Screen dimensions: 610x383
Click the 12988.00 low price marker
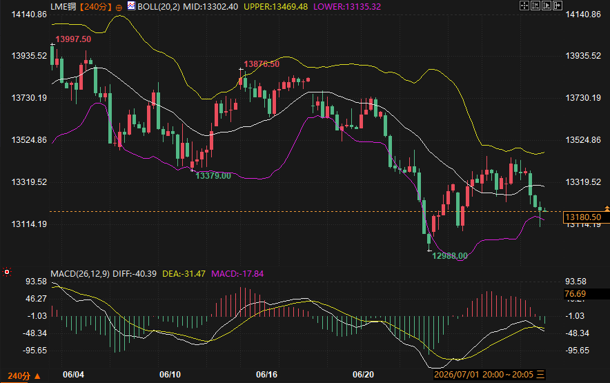(x=450, y=256)
